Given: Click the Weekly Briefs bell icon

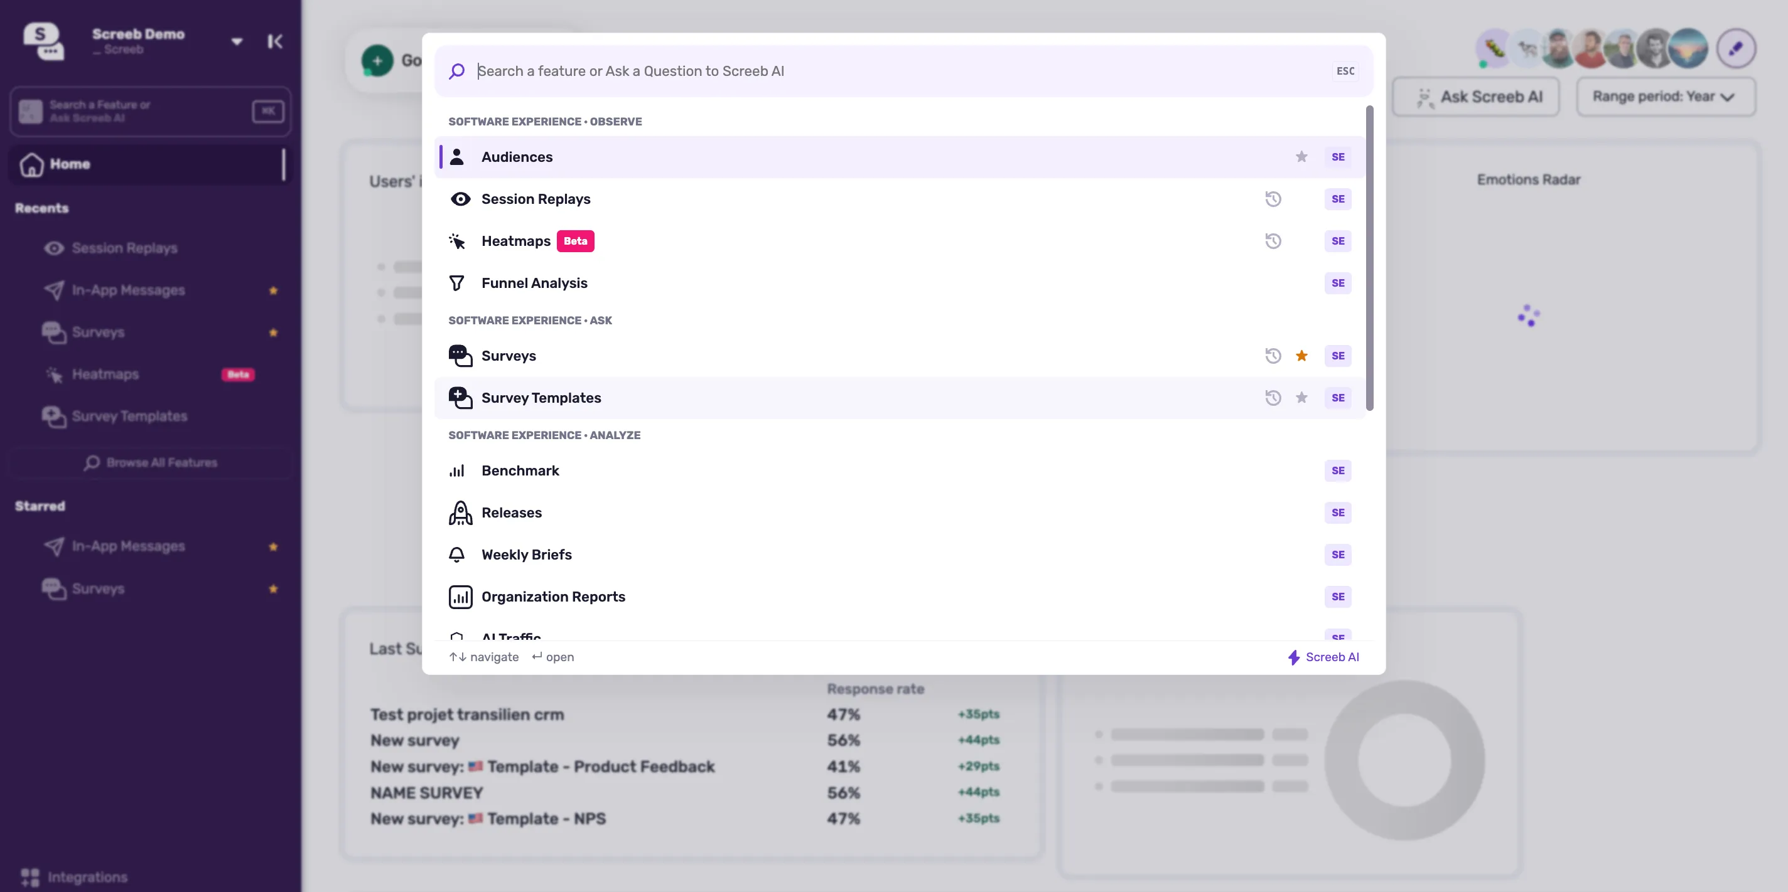Looking at the screenshot, I should coord(456,555).
